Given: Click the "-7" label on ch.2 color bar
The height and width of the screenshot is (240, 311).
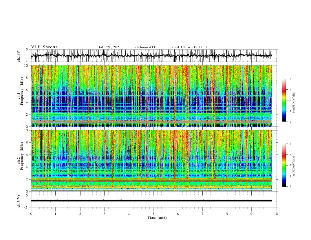Looking at the screenshot, I should 290,186.
